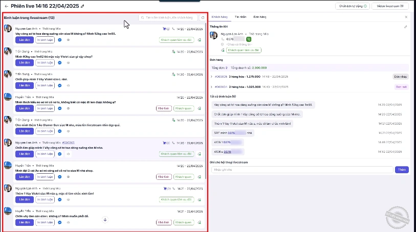The image size is (416, 232).
Task: Click scroll-down arrow at bottom of comments
Action: pyautogui.click(x=105, y=220)
